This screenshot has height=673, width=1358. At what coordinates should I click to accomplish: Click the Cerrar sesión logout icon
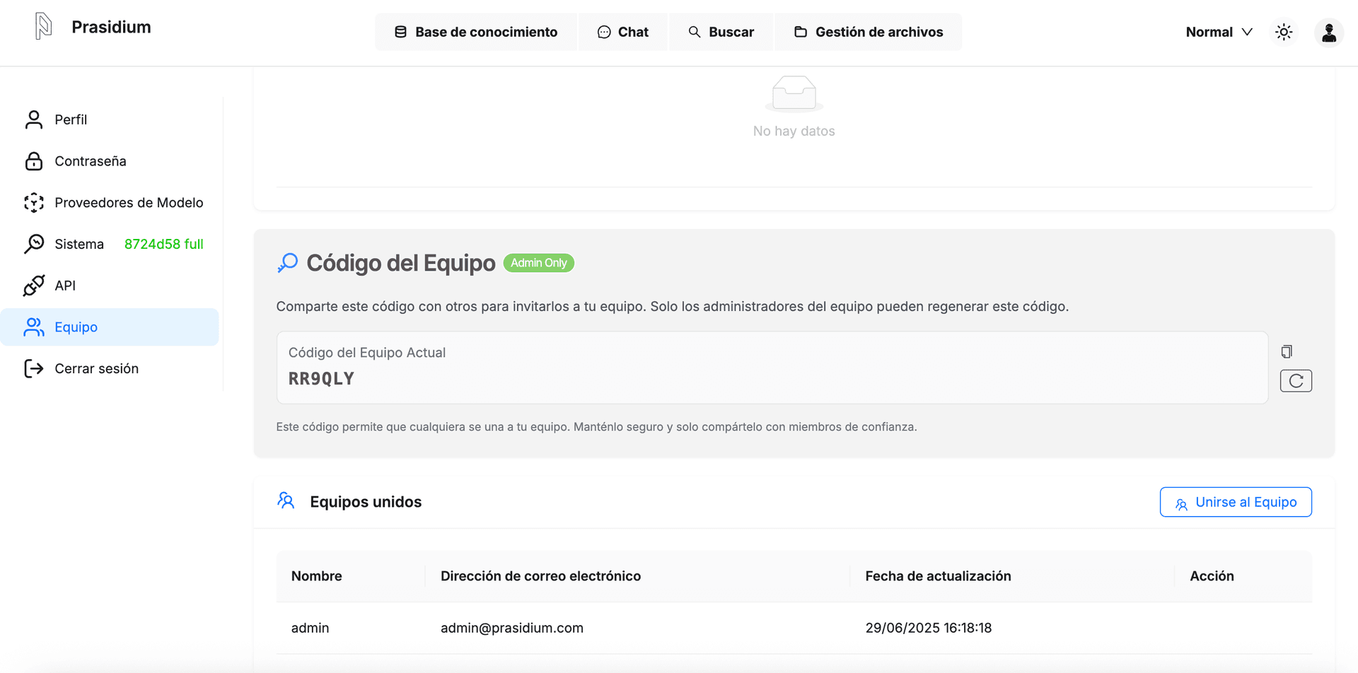pos(34,368)
